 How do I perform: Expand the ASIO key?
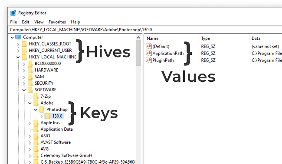tap(30, 136)
